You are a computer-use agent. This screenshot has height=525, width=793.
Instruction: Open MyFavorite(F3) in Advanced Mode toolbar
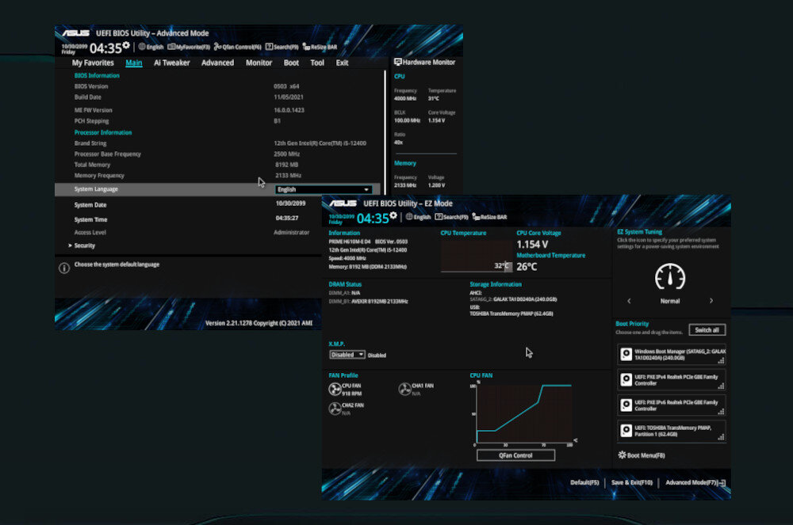tap(189, 47)
